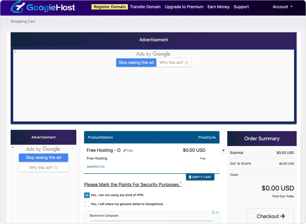306x224 pixels.
Task: Check the share genuine detail checkbox
Action: tap(87, 204)
